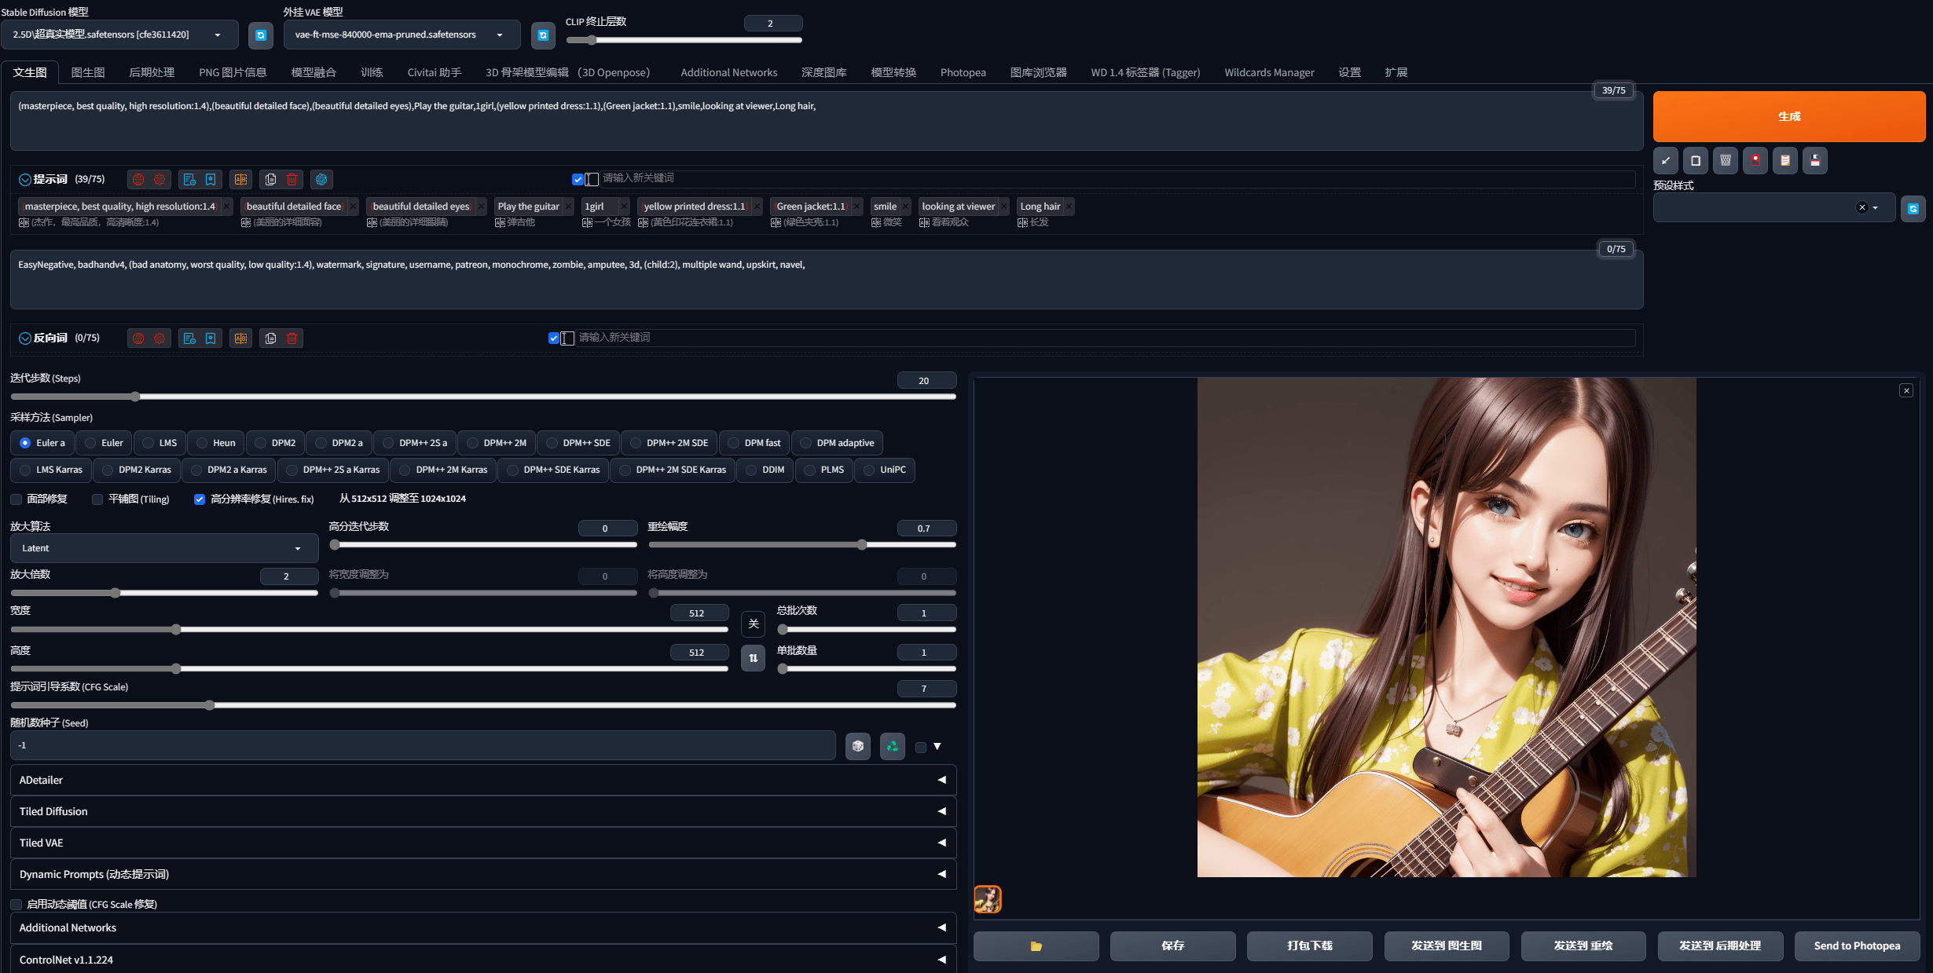Open the Latent upscaler dropdown

point(164,548)
